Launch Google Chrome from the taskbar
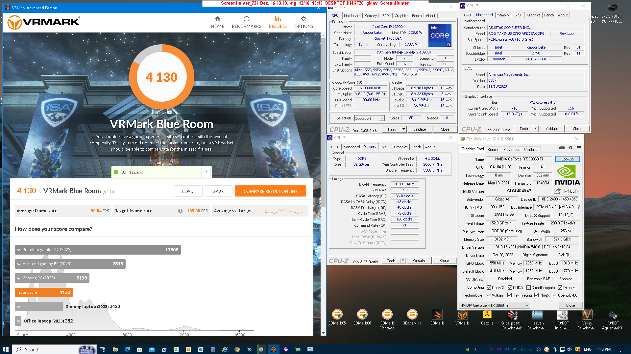Image resolution: width=631 pixels, height=354 pixels. click(x=237, y=349)
